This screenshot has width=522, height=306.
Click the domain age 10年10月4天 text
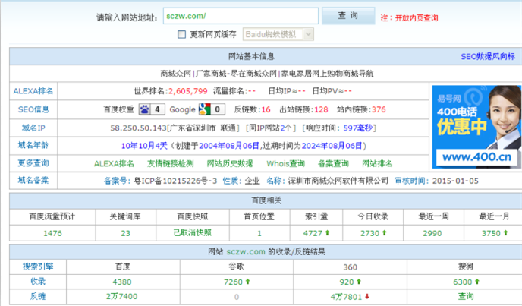pyautogui.click(x=144, y=146)
